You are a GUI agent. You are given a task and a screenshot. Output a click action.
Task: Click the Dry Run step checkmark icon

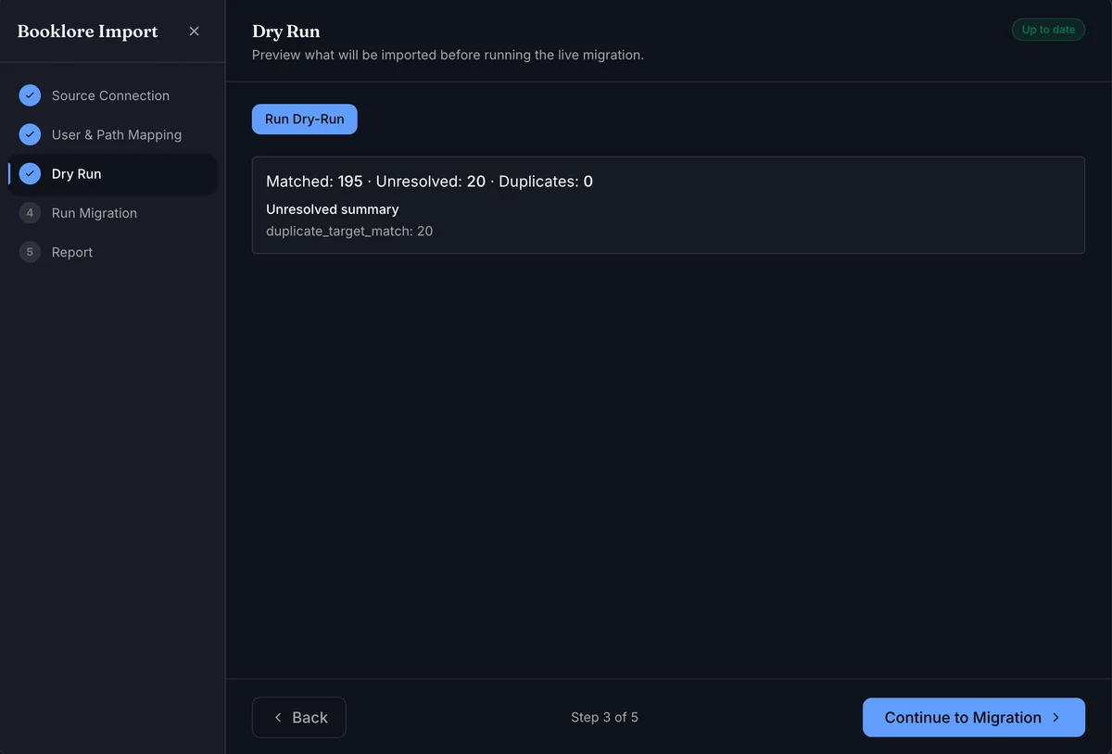click(x=30, y=173)
